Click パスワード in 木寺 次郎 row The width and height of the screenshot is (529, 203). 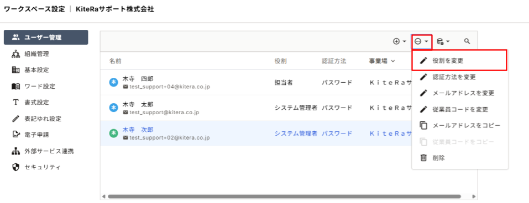(337, 133)
